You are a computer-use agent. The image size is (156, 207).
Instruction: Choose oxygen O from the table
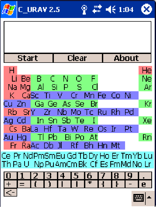[x=79, y=79]
